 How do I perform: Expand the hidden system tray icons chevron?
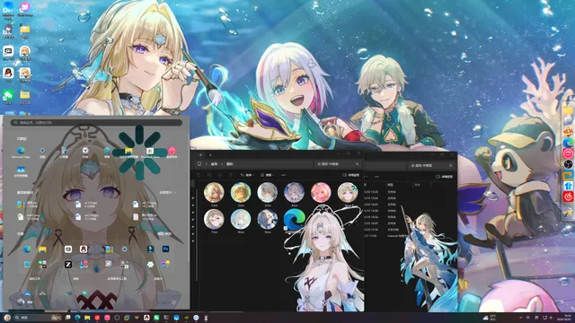[x=521, y=318]
